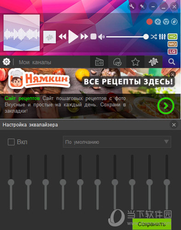Image resolution: width=181 pixels, height=230 pixels.
Task: Start recording with the red record button
Action: [149, 22]
